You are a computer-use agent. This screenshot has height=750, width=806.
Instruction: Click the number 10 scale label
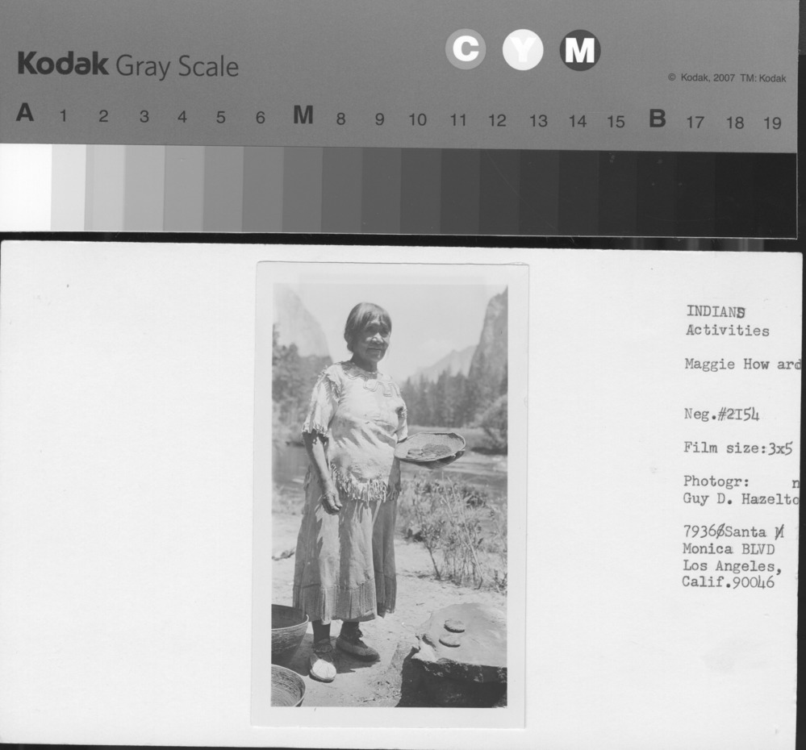417,120
